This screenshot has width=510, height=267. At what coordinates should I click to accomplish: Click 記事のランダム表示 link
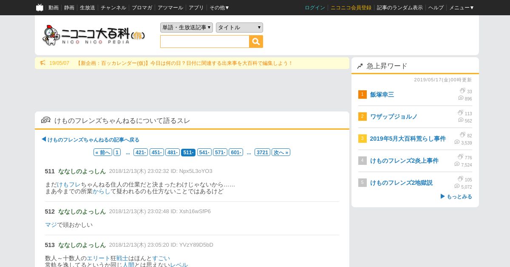pos(400,8)
